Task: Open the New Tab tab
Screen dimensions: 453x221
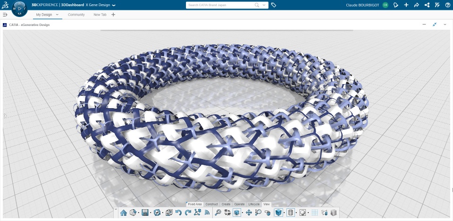Action: click(x=100, y=15)
